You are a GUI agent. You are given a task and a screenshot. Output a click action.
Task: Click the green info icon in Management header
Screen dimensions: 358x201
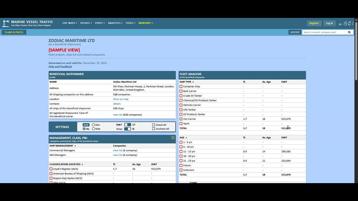click(173, 138)
